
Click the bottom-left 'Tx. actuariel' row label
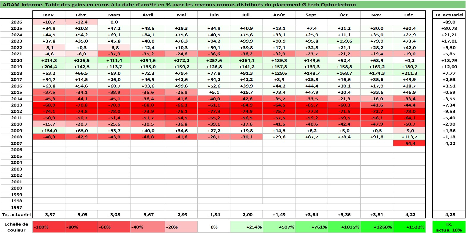tap(17, 215)
